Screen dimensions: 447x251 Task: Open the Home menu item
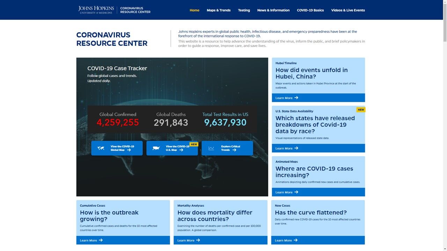coord(195,10)
